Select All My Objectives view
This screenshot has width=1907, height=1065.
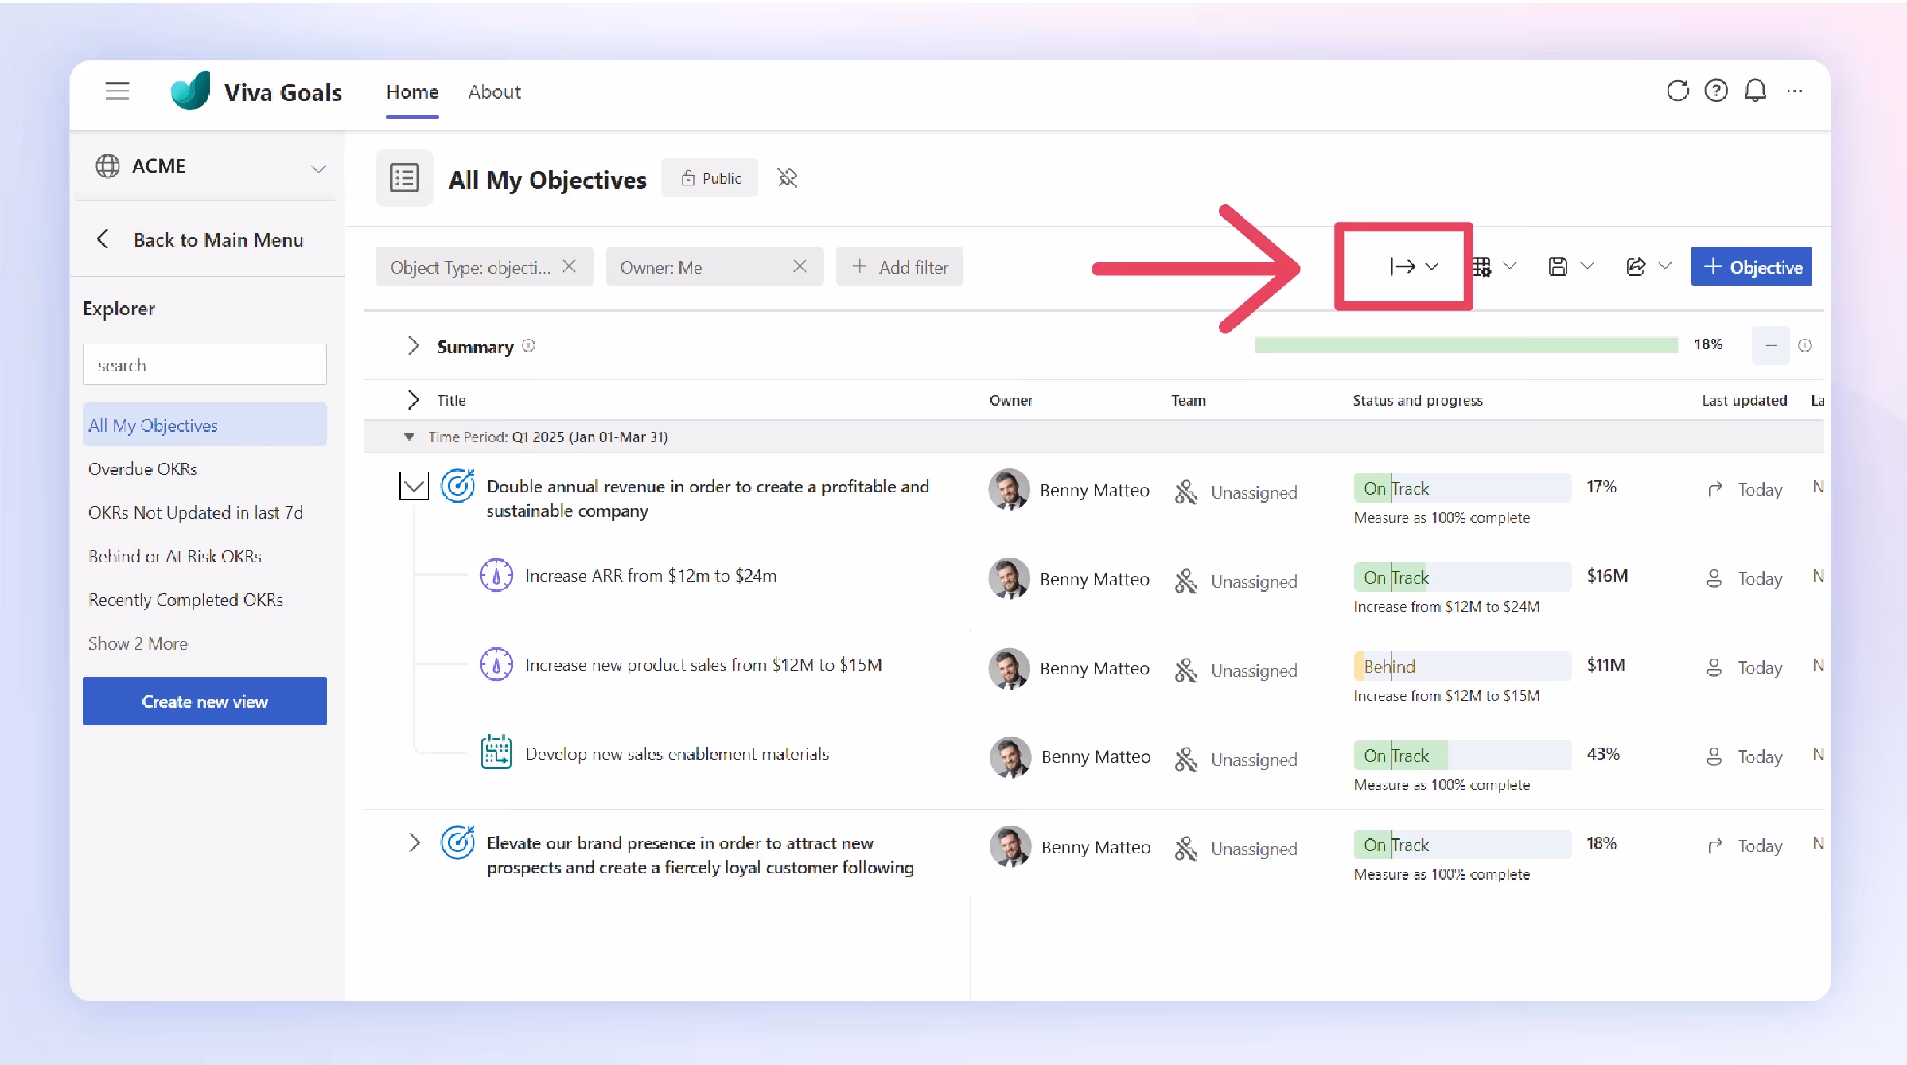[204, 425]
